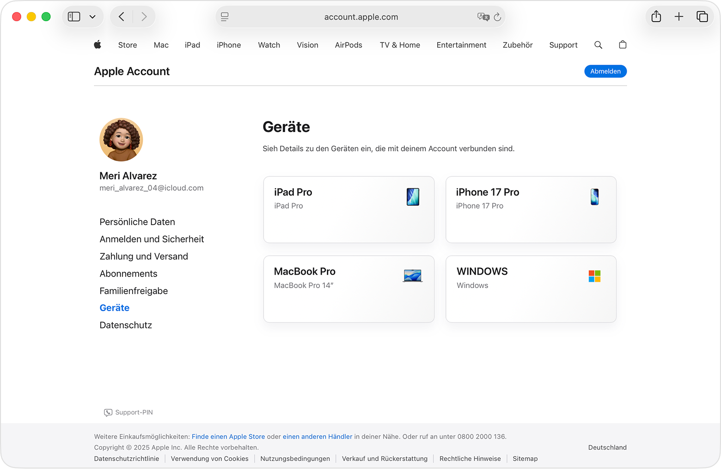Image resolution: width=721 pixels, height=469 pixels.
Task: Open a new tab with the plus icon
Action: pos(679,16)
